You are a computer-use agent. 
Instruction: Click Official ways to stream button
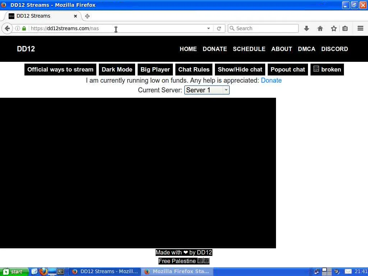tap(60, 69)
